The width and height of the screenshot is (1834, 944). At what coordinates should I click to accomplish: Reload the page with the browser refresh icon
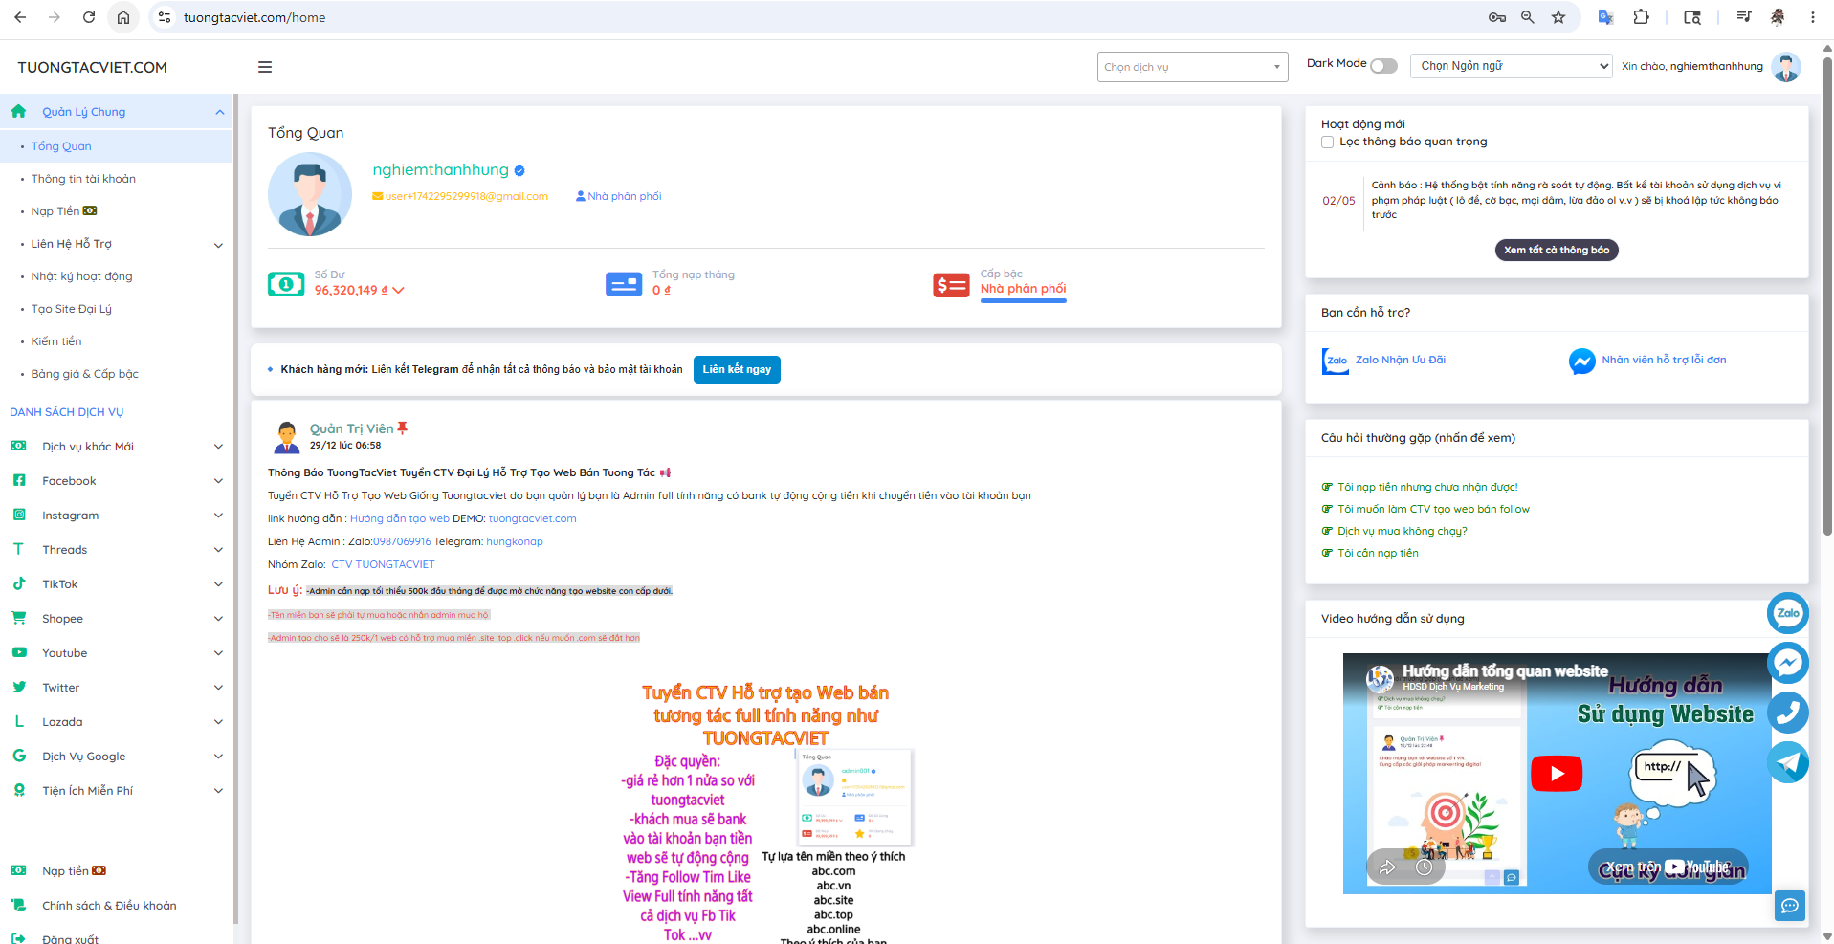coord(89,17)
